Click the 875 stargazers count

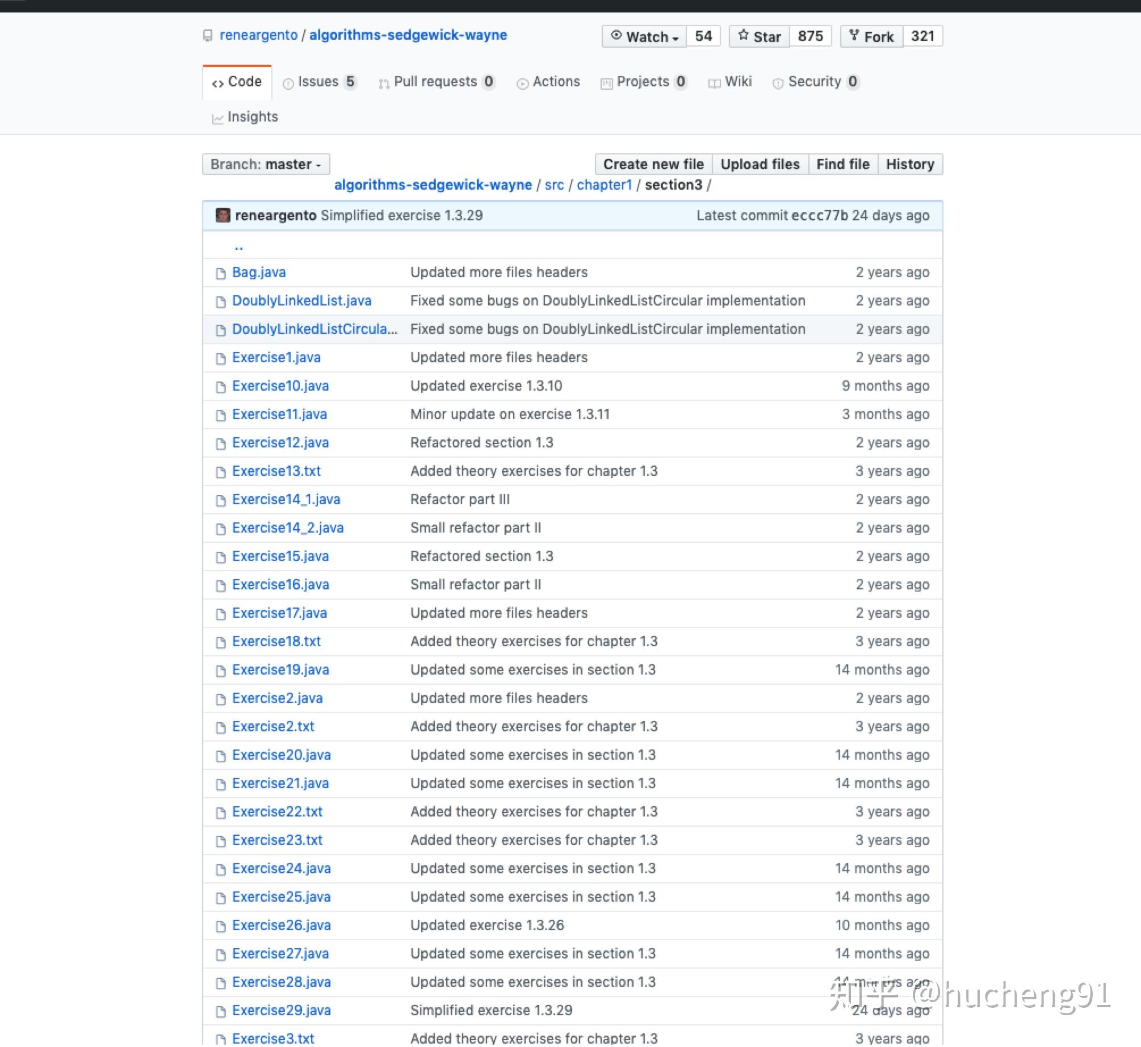810,36
